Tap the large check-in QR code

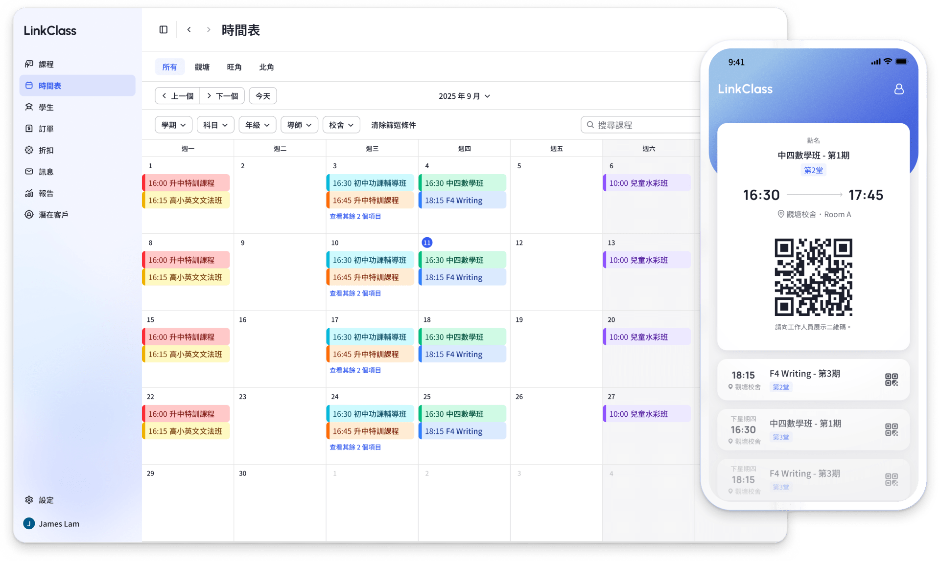[813, 277]
